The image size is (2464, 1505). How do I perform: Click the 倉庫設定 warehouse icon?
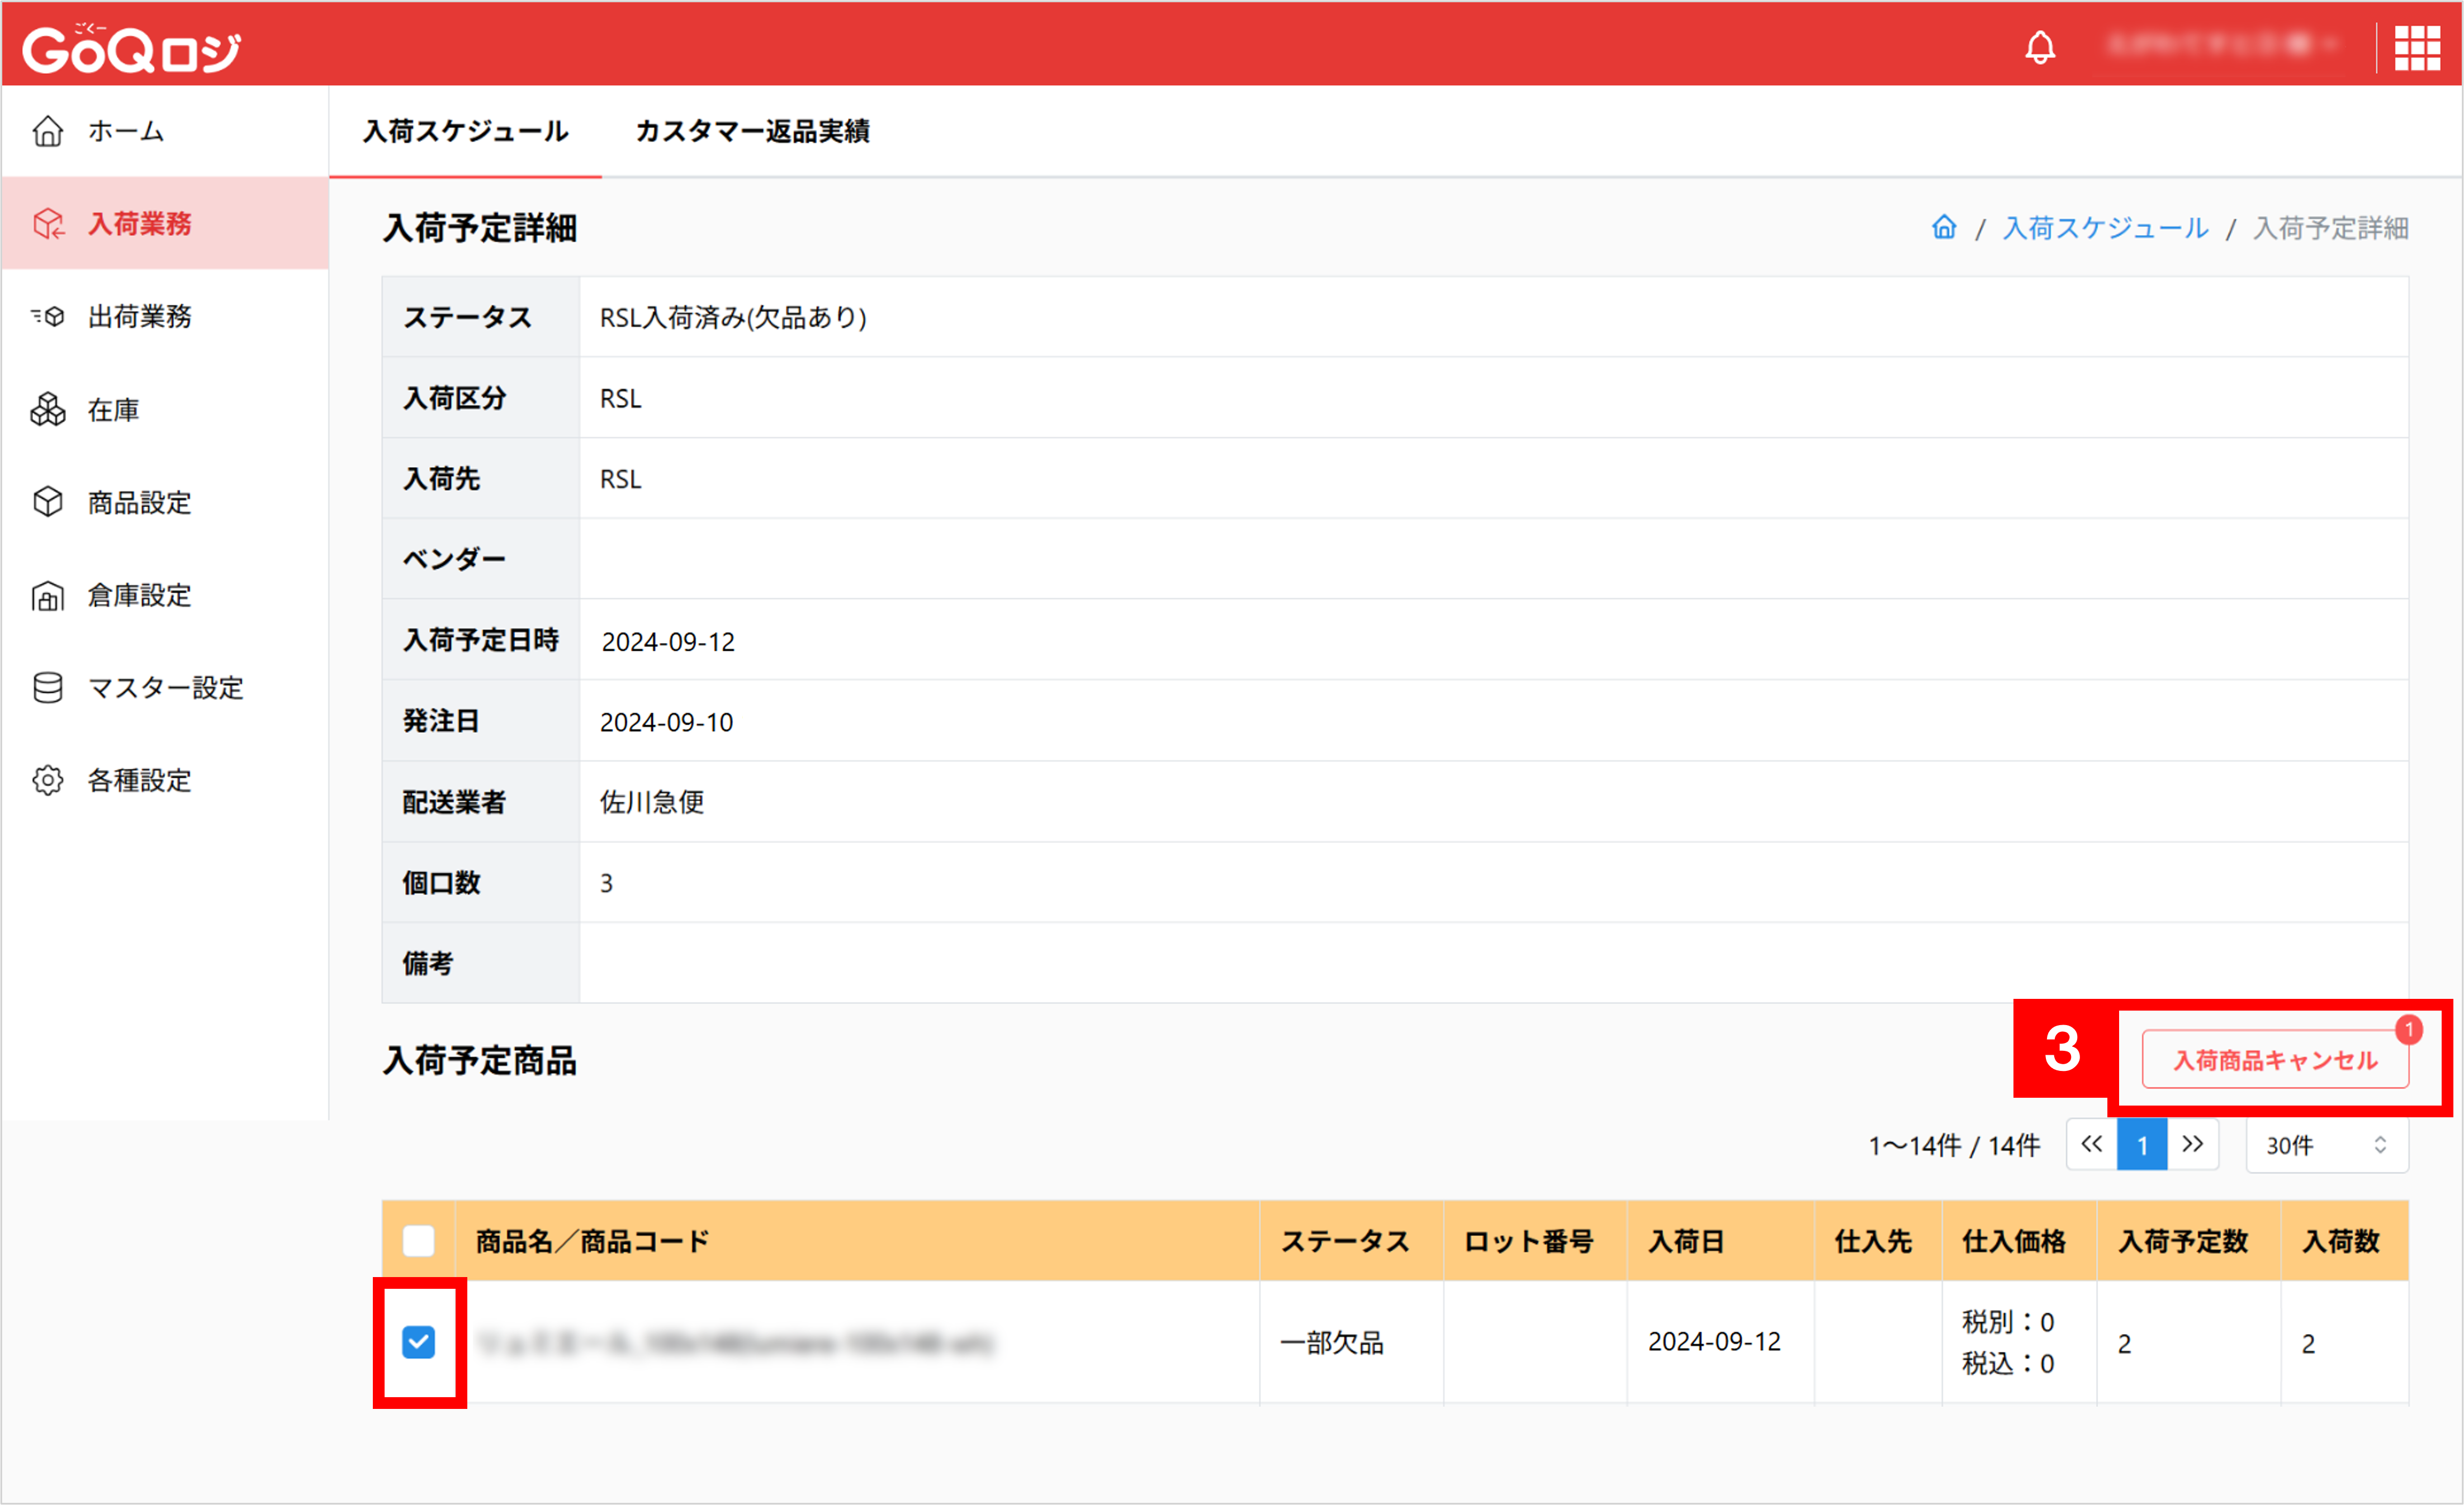pos(48,596)
